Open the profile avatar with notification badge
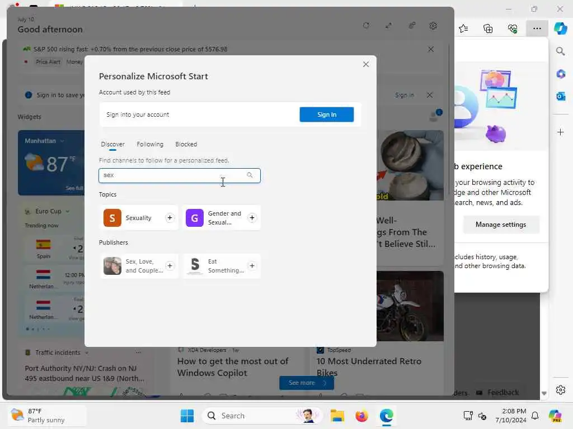Screen dimensions: 573x429 tap(435, 115)
